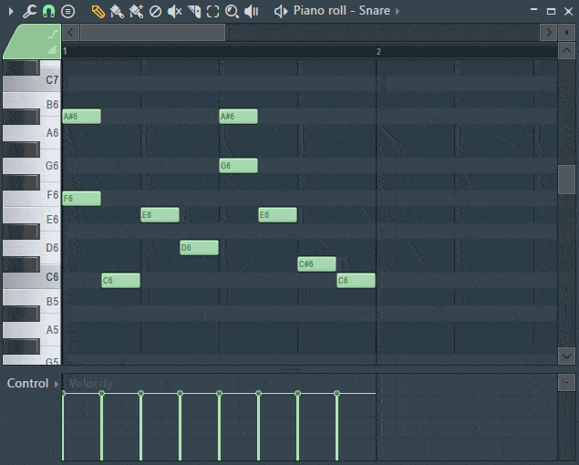The image size is (579, 465).
Task: Select the Mute tool
Action: coord(174,11)
